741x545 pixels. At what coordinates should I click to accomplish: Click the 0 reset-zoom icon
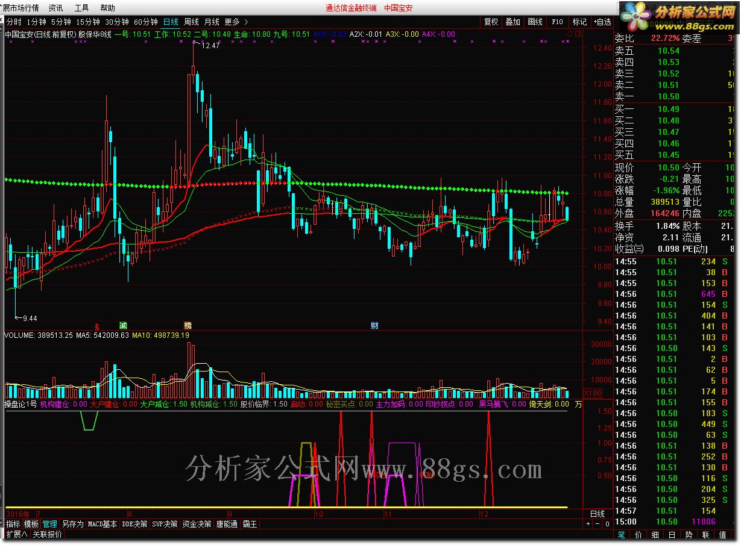coord(607,524)
